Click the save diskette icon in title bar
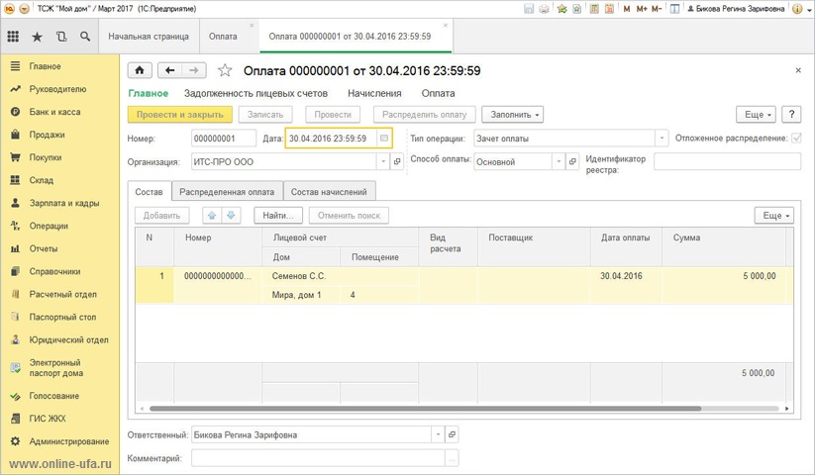Image resolution: width=815 pixels, height=475 pixels. (529, 9)
